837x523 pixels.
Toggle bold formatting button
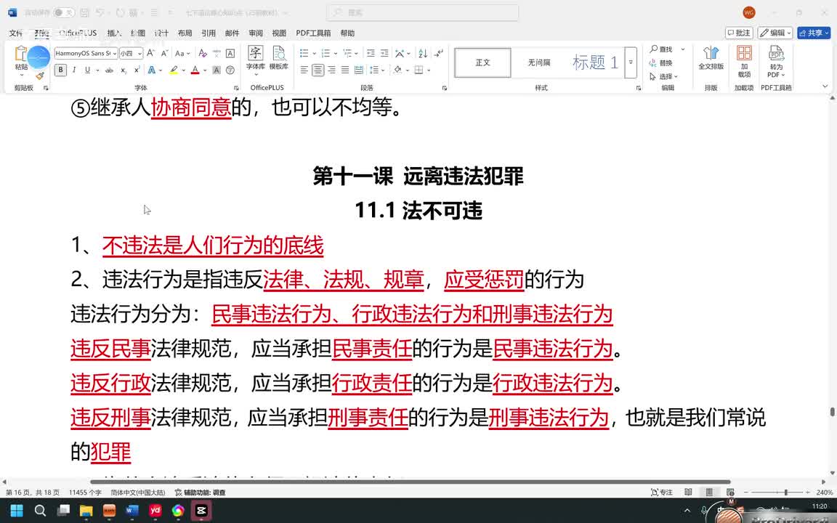(60, 70)
